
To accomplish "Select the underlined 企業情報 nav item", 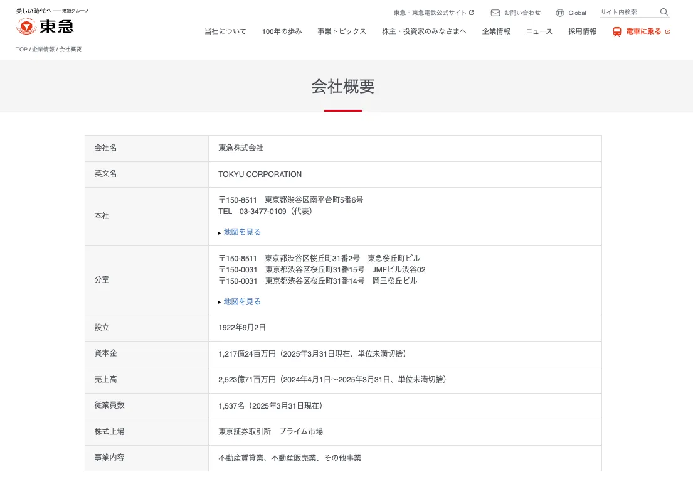I will point(496,30).
